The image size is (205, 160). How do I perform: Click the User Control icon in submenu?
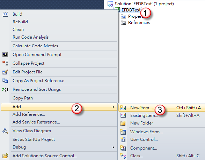click(123, 139)
